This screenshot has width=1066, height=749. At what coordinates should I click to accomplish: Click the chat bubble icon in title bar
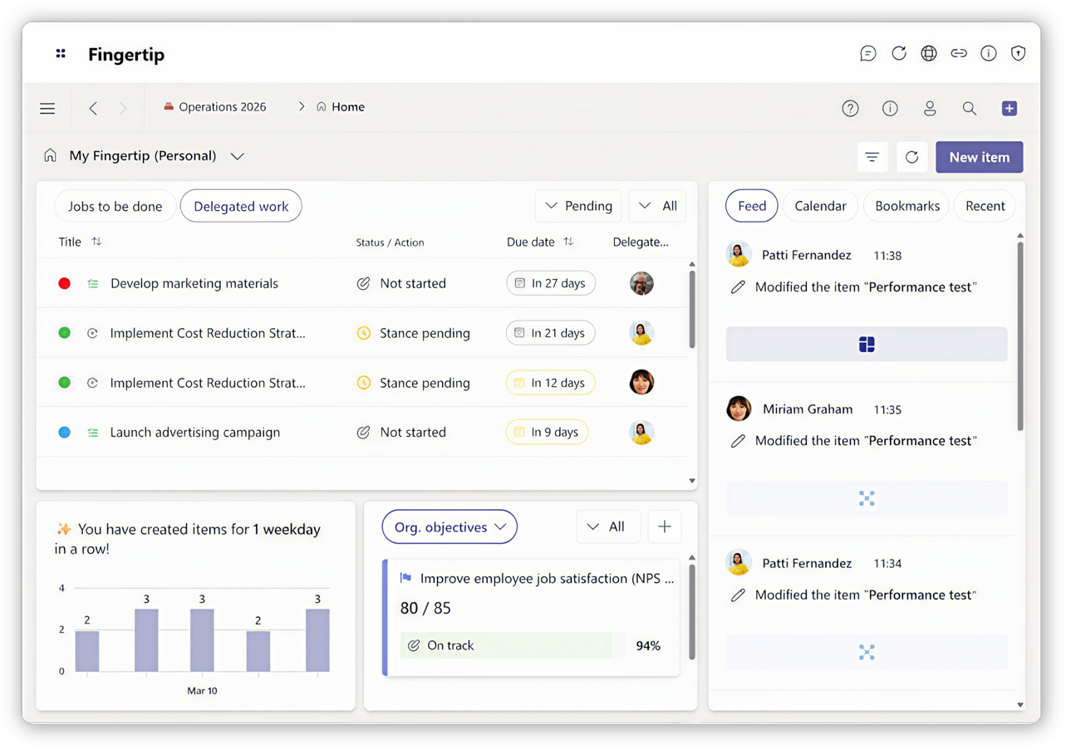click(867, 54)
